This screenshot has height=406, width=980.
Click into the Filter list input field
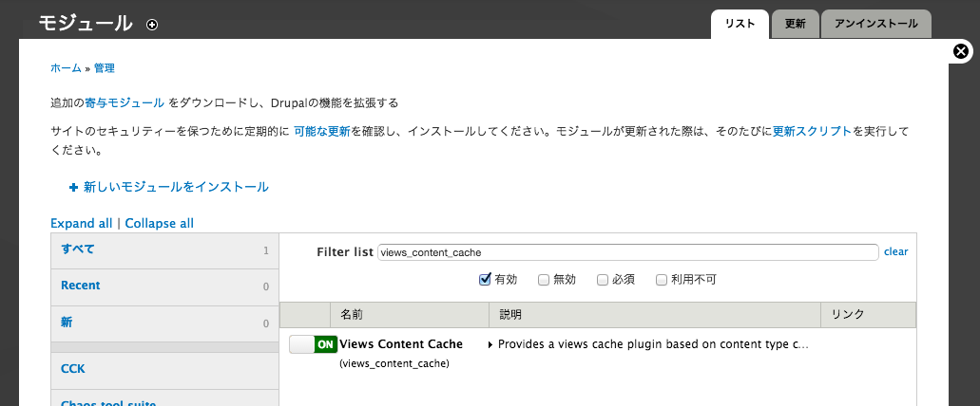point(627,252)
